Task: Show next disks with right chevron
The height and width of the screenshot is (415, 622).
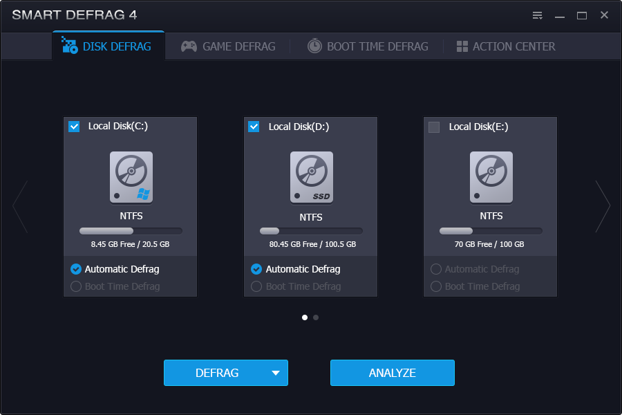Action: click(x=603, y=206)
